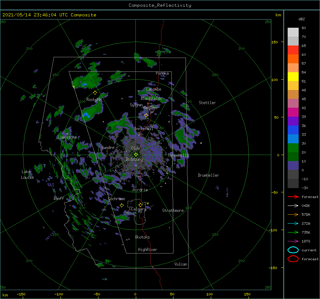Select the orange 60 dBZ legend swatch
The height and width of the screenshot is (299, 320).
pyautogui.click(x=293, y=59)
